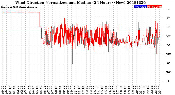Click the 07:00 time axis label

click(x=48, y=90)
